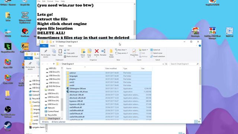Click the Copy icon in the Clipboard group

pyautogui.click(x=54, y=51)
